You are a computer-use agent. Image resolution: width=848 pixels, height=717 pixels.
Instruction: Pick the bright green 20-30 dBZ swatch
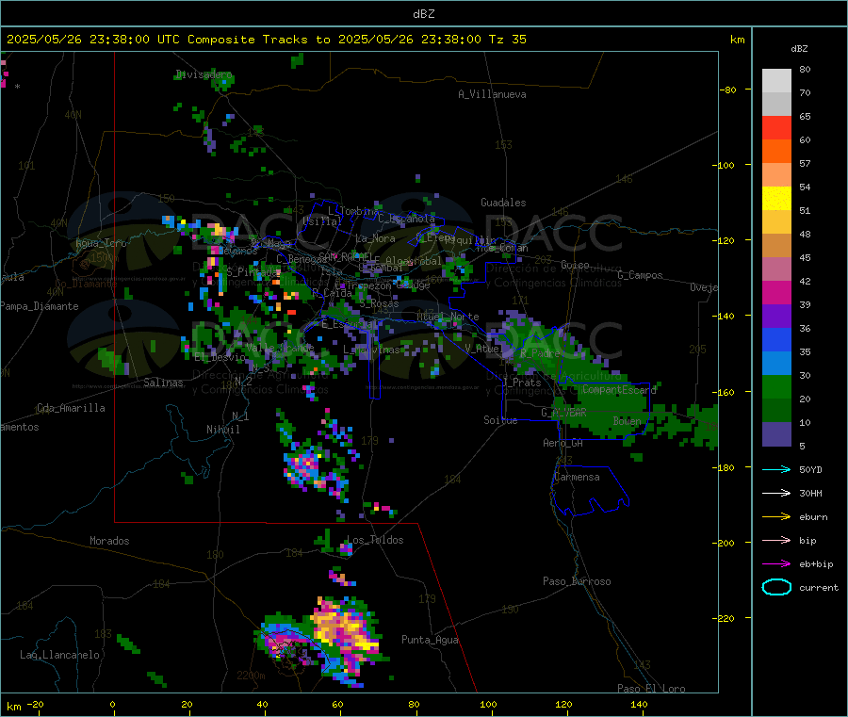point(776,386)
